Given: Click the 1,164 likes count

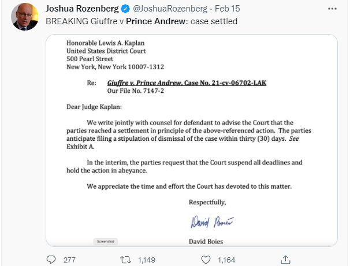Looking at the screenshot, I should (x=226, y=260).
